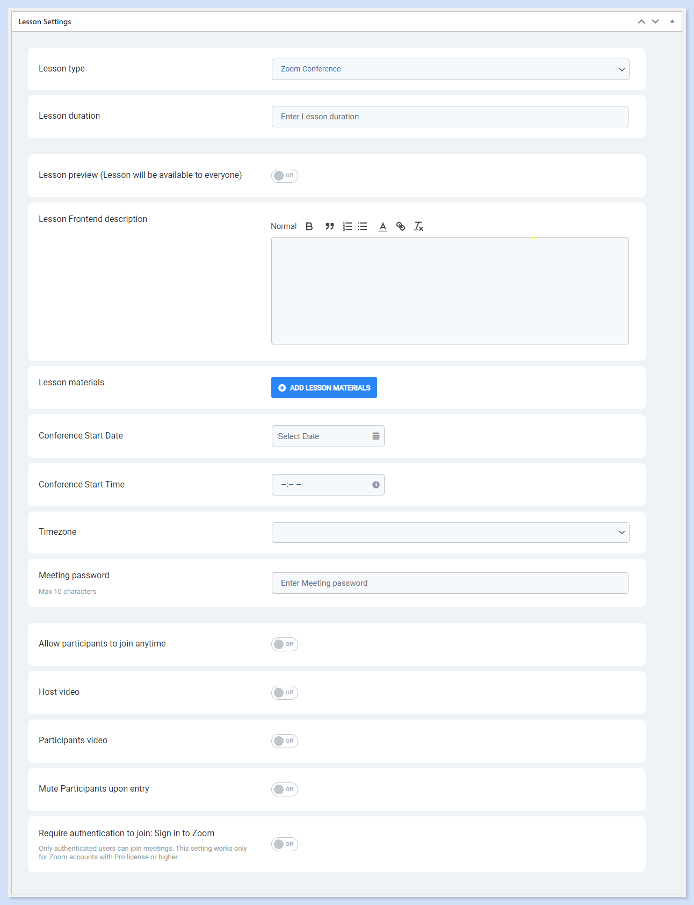Open the text color picker icon
The height and width of the screenshot is (905, 694).
tap(382, 226)
